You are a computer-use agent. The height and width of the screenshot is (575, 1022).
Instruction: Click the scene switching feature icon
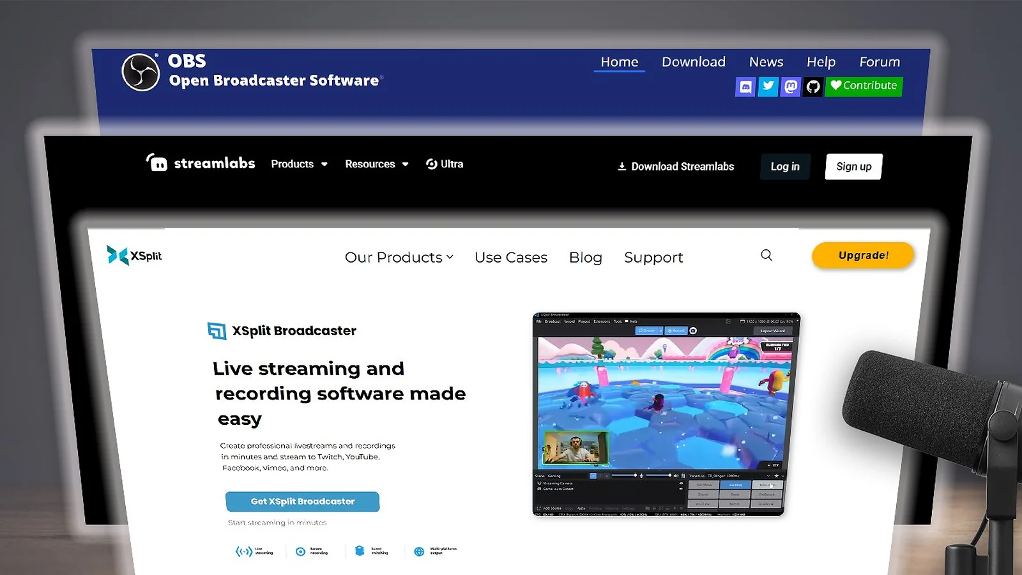[360, 551]
